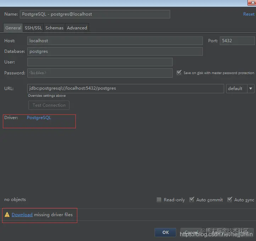
Task: Focus the Password hidden field
Action: click(x=100, y=73)
